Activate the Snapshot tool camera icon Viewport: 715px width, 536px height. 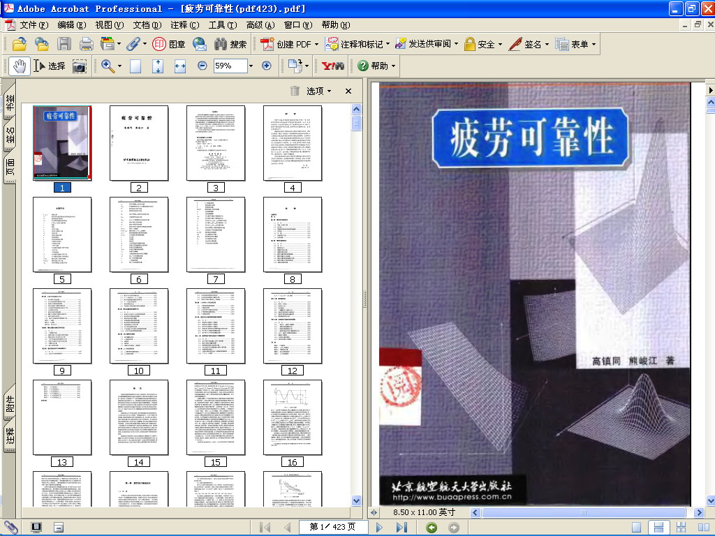click(78, 65)
